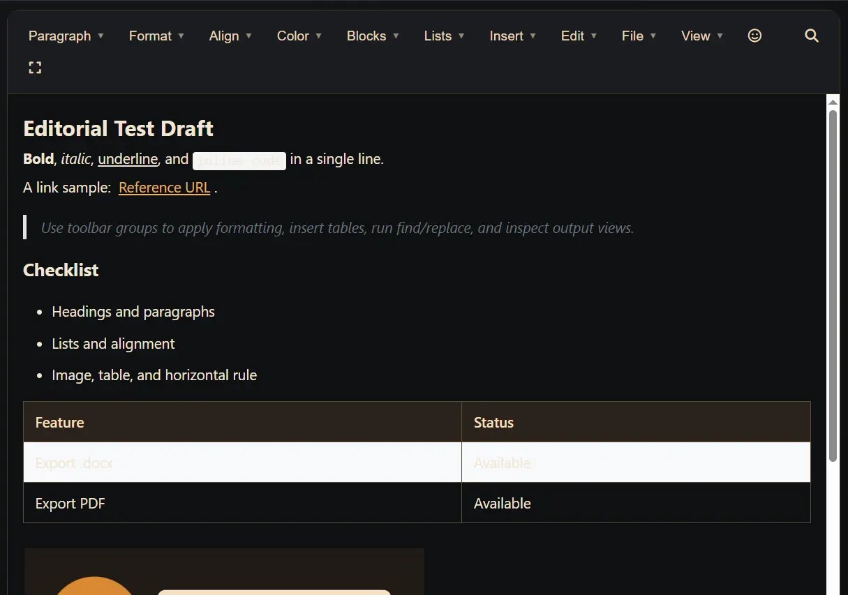
Task: Click the scrollbar up arrow
Action: pyautogui.click(x=833, y=102)
